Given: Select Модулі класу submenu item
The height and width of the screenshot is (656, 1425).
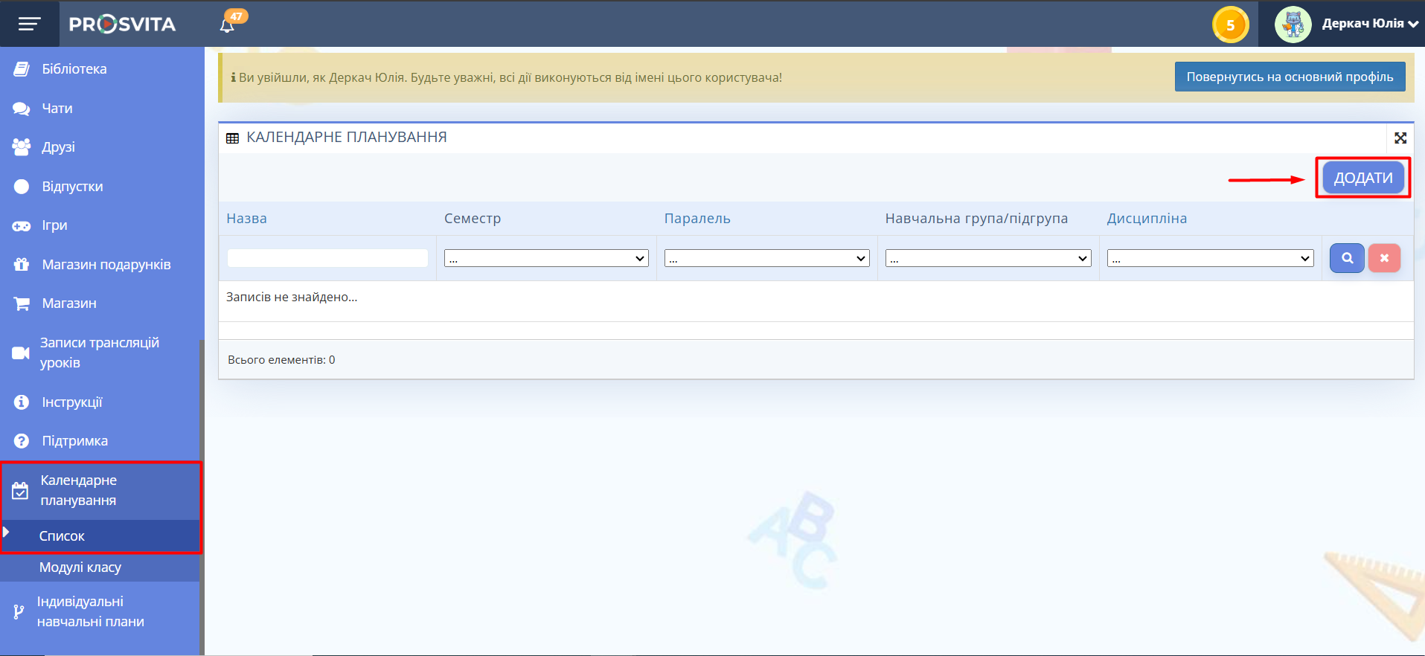Looking at the screenshot, I should click(x=80, y=567).
